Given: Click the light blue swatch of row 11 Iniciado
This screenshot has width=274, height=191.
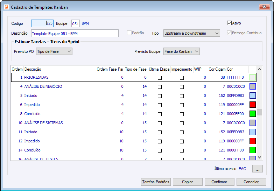Looking at the screenshot, I should click(253, 132).
